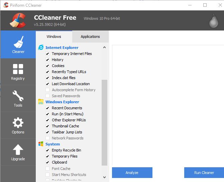The width and height of the screenshot is (224, 182).
Task: Click the Upgrade arrow icon
Action: click(x=18, y=149)
